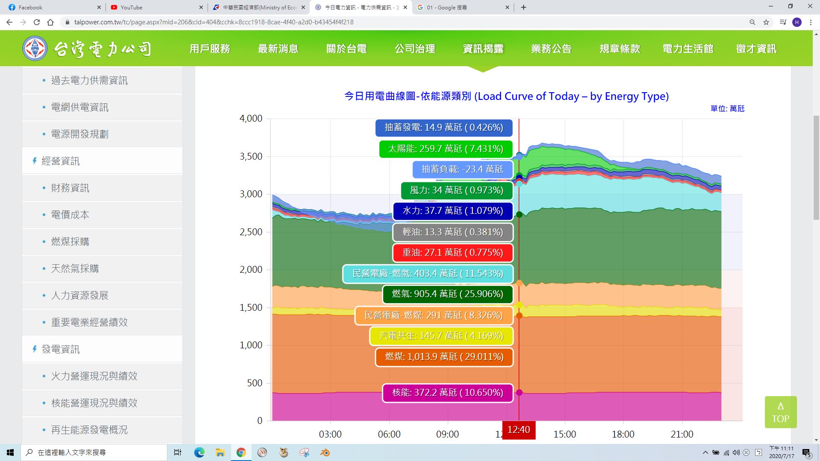Open 財務資訊 in sidebar
Image resolution: width=820 pixels, height=461 pixels.
click(102, 188)
